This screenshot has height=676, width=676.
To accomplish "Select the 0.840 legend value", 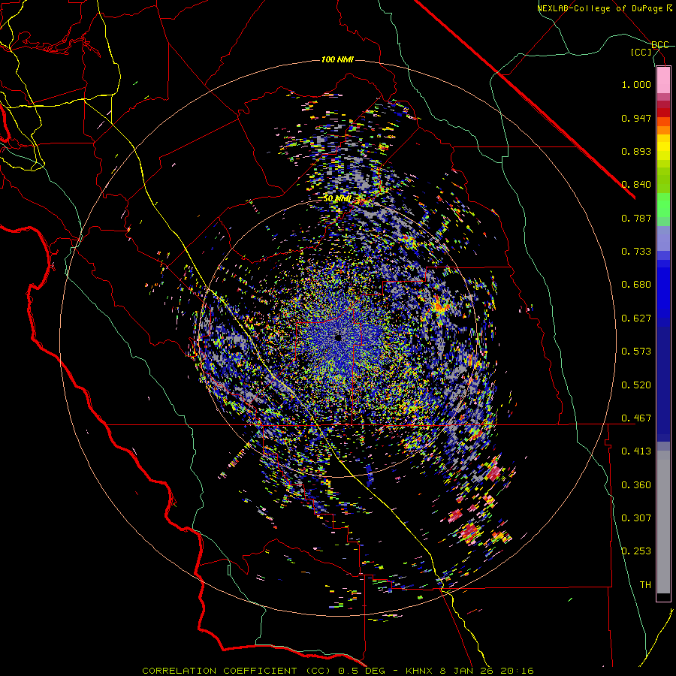I will point(636,185).
